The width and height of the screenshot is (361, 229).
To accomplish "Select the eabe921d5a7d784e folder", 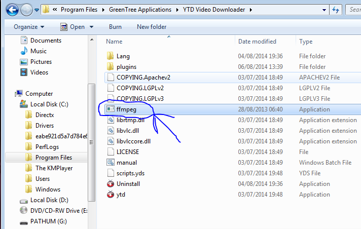I will coord(61,136).
